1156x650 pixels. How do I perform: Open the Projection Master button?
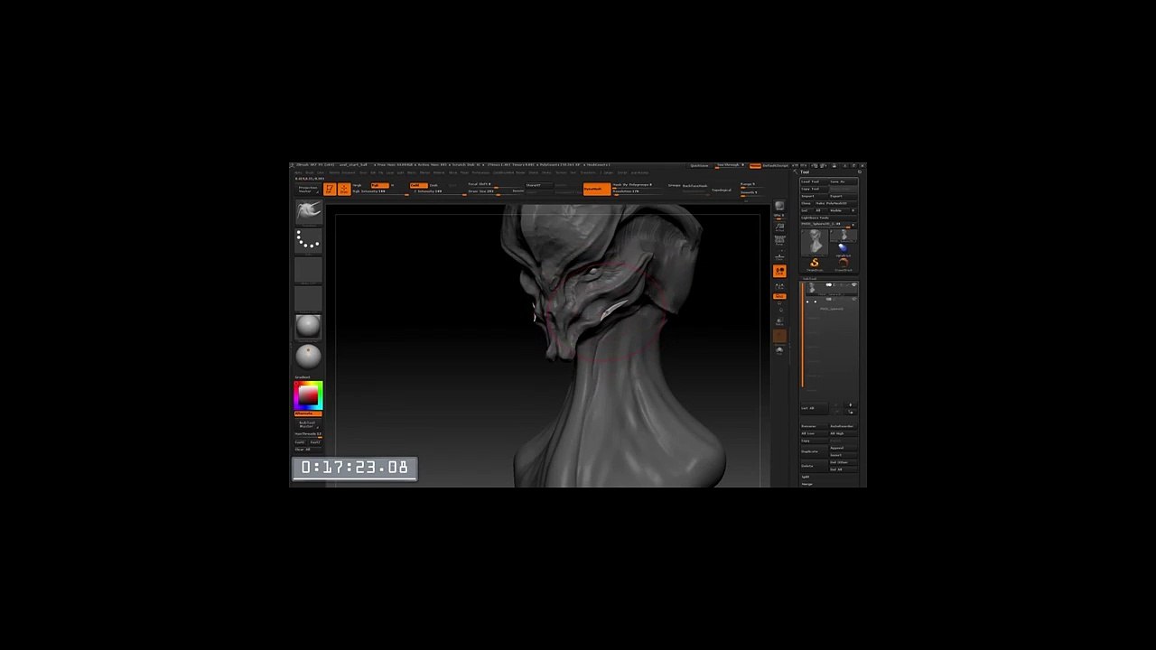click(308, 189)
